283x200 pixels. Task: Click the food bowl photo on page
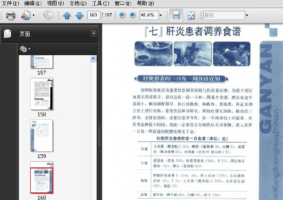click(154, 54)
